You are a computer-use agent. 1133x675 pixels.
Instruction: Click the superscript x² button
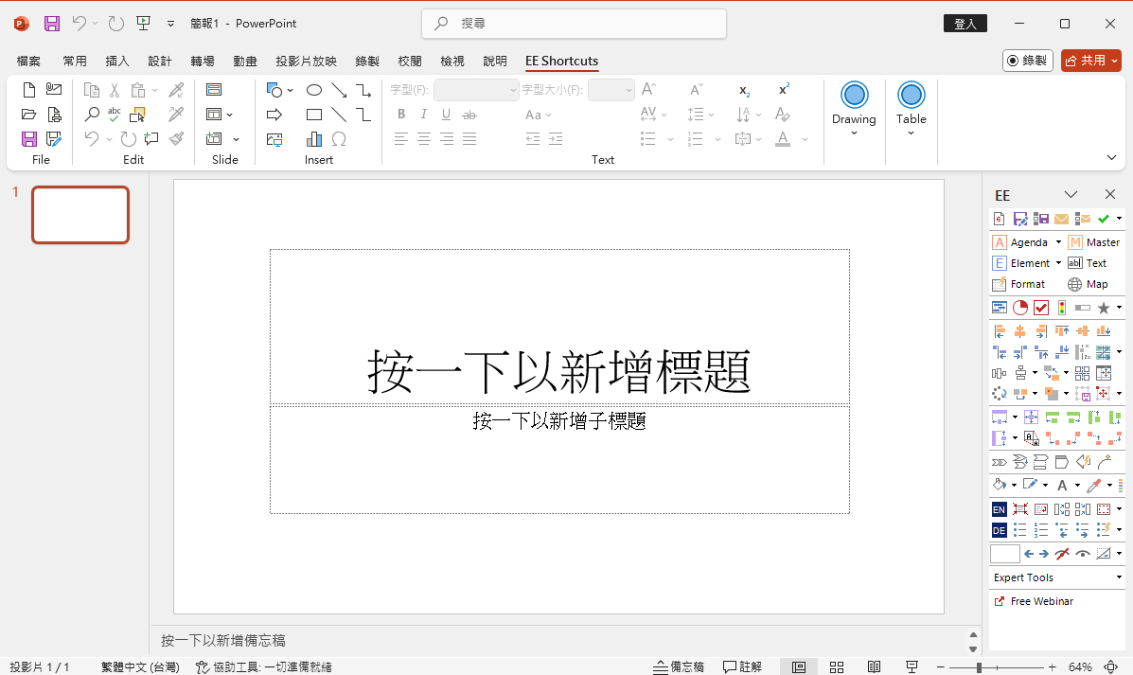pyautogui.click(x=784, y=90)
